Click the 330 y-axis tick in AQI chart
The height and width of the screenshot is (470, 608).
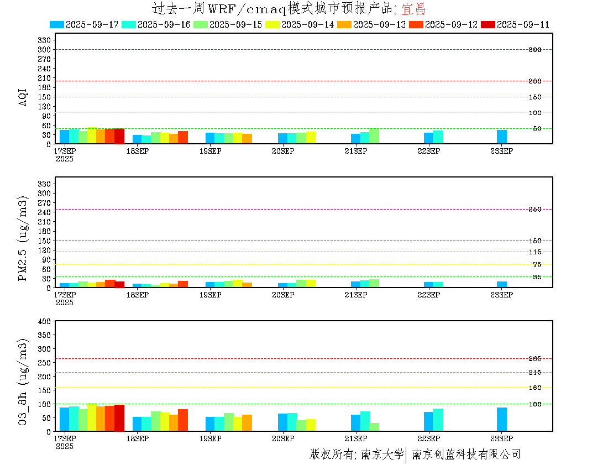pyautogui.click(x=44, y=40)
